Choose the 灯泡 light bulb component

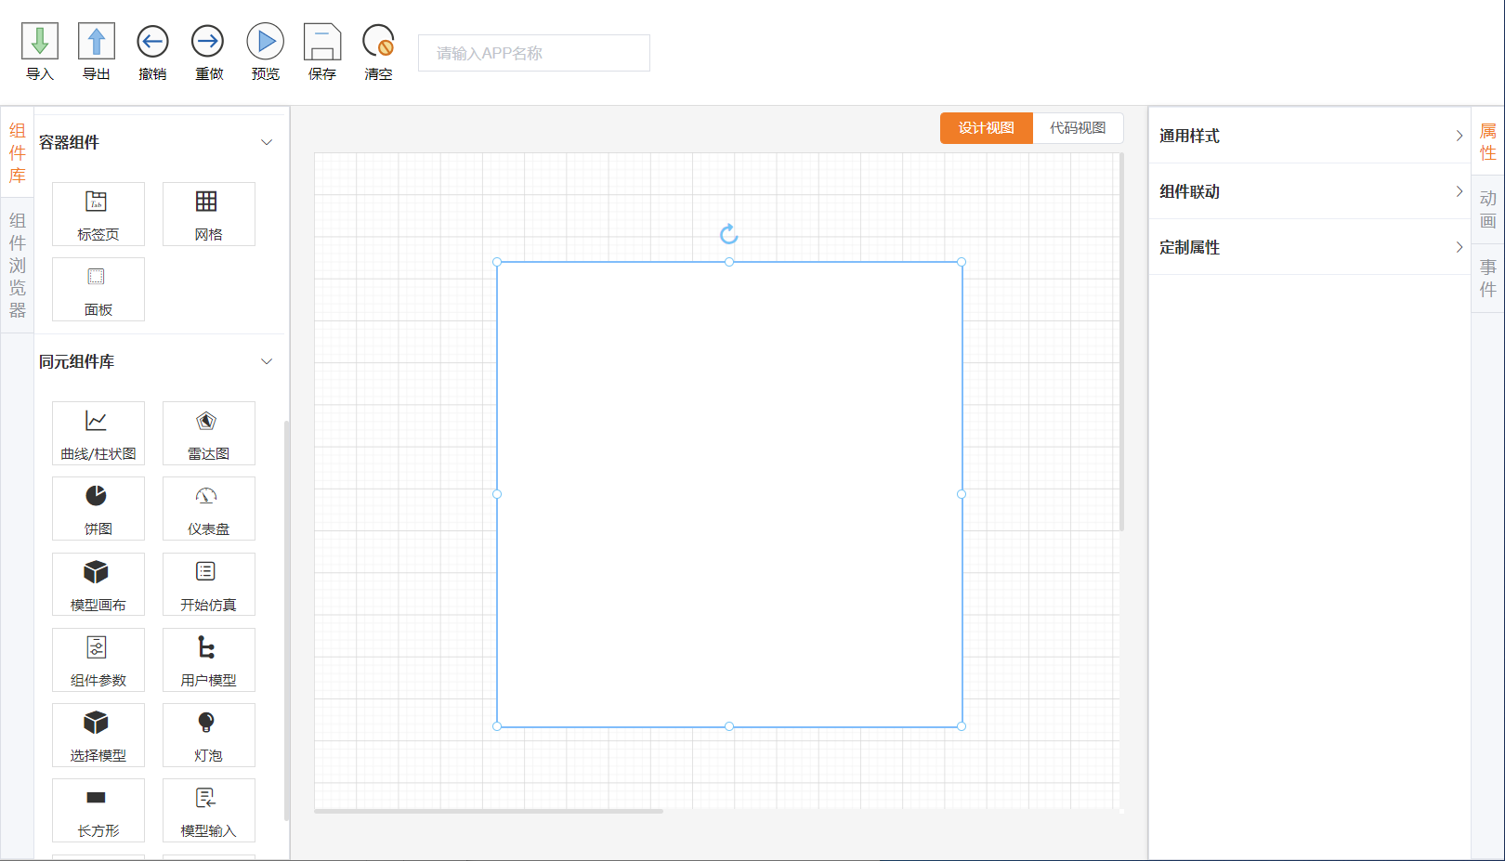click(209, 735)
